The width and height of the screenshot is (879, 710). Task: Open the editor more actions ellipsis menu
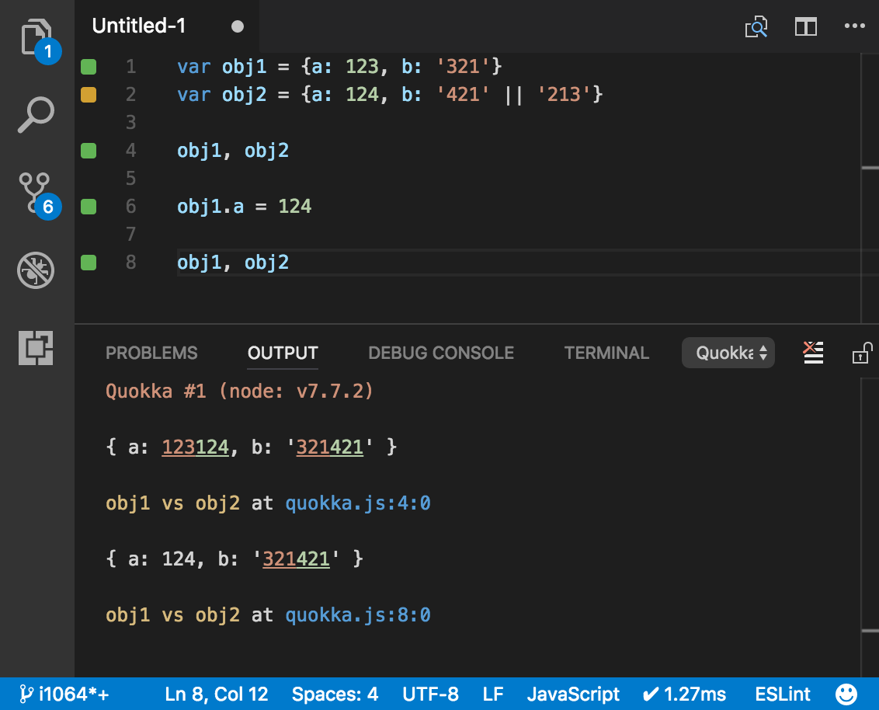coord(854,26)
